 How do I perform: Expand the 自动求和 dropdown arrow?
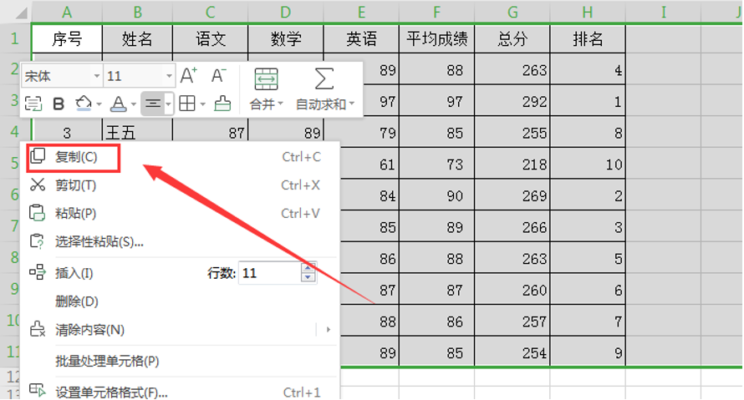[352, 104]
